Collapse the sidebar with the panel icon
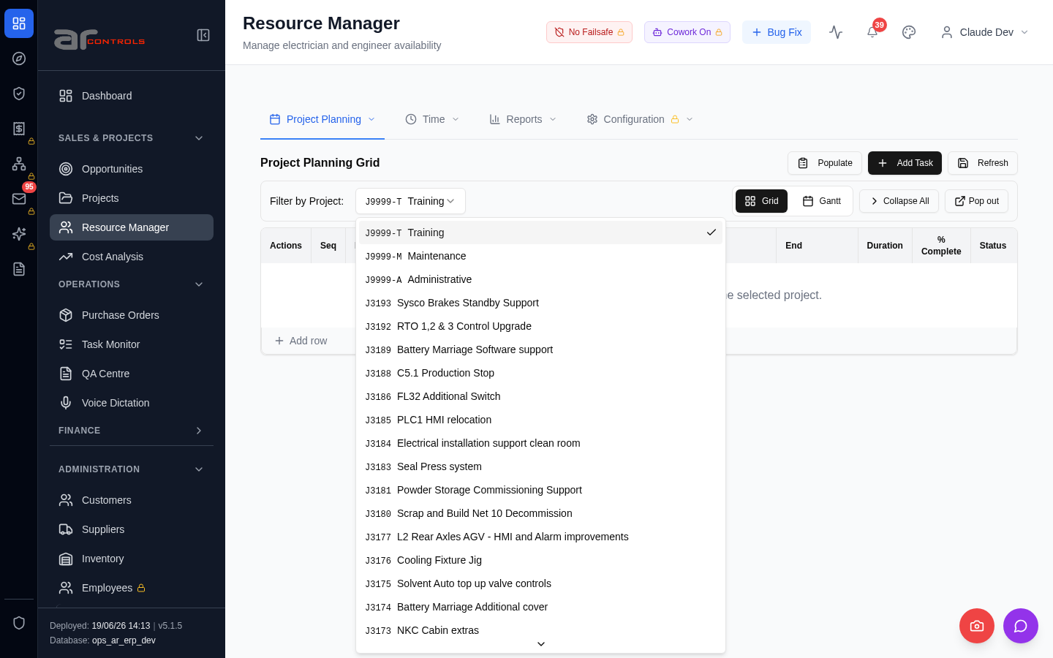The height and width of the screenshot is (658, 1053). [203, 35]
